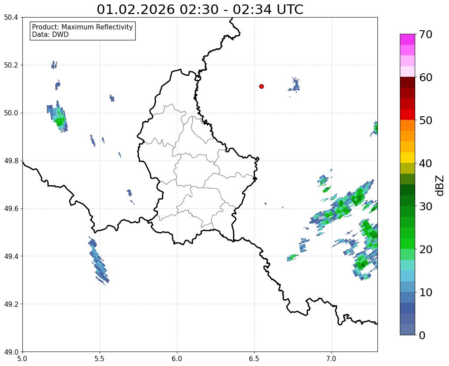
Task: Click the y-axis latitude label 49.6
Action: coord(11,208)
